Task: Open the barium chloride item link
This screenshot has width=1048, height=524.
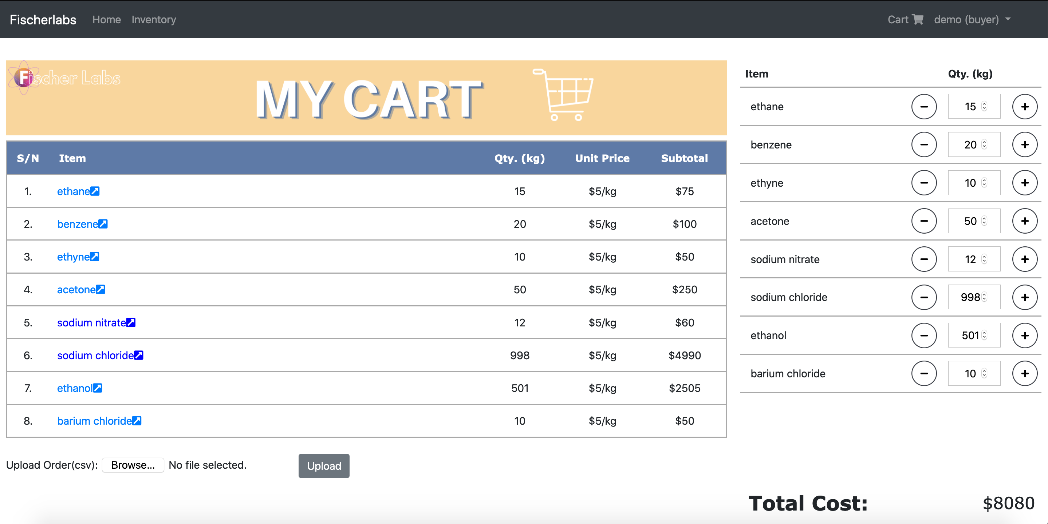Action: click(94, 421)
